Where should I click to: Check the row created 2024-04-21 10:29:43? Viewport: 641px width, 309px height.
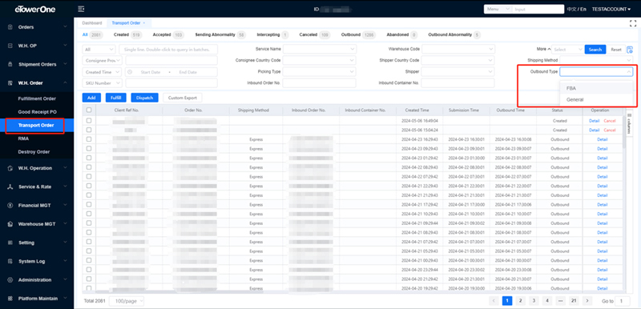click(89, 214)
